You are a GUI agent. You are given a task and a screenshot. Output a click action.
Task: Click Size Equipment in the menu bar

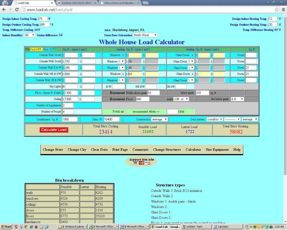click(x=217, y=150)
